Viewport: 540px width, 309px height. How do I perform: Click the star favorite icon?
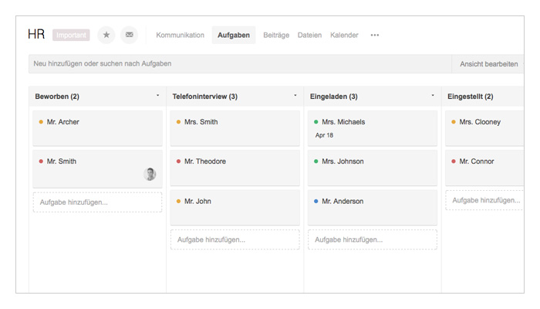coord(106,35)
